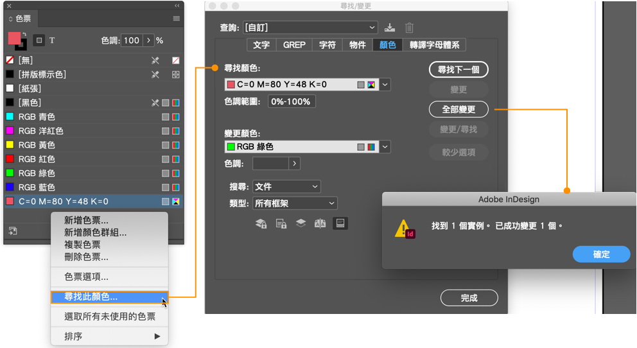Image resolution: width=637 pixels, height=348 pixels.
Task: Click the delete query trash icon
Action: [x=409, y=28]
